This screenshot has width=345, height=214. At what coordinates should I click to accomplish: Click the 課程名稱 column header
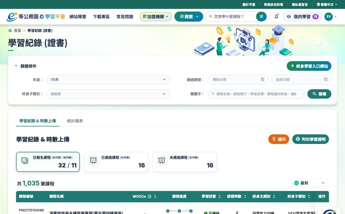point(57,196)
